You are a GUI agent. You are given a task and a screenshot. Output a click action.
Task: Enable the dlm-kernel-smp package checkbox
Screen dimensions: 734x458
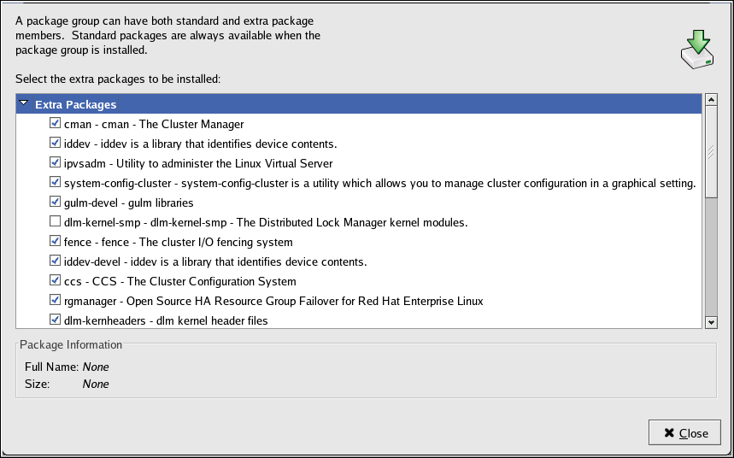[x=56, y=222]
